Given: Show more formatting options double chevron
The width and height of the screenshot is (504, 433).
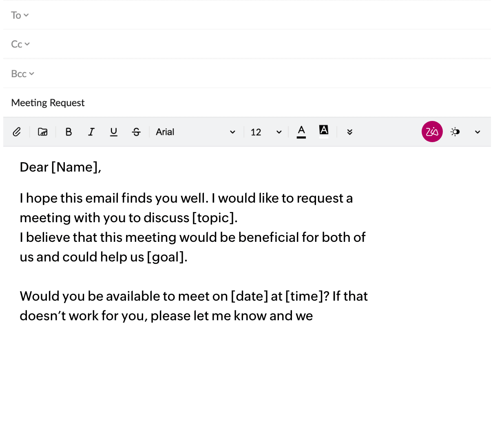Looking at the screenshot, I should pos(349,132).
